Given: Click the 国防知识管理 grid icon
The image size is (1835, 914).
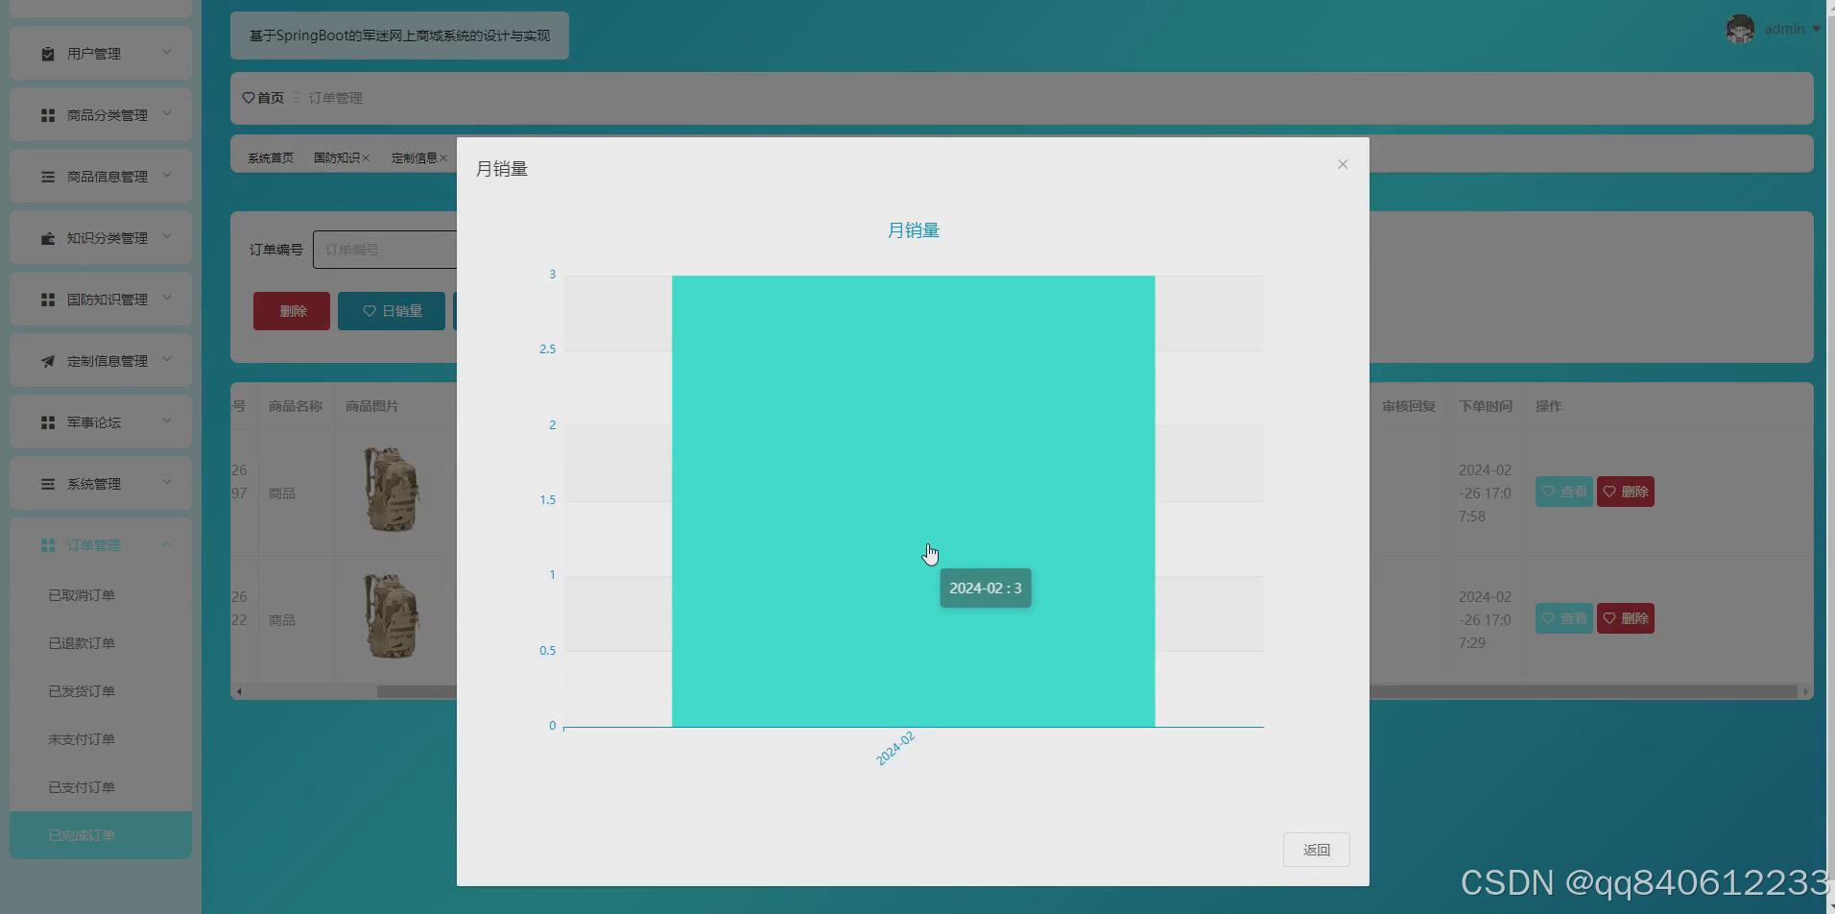Looking at the screenshot, I should click(x=48, y=300).
